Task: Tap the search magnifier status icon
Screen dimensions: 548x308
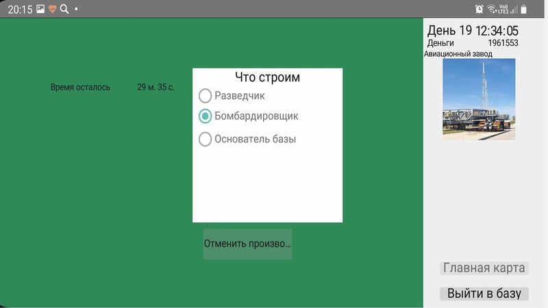Action: tap(64, 9)
